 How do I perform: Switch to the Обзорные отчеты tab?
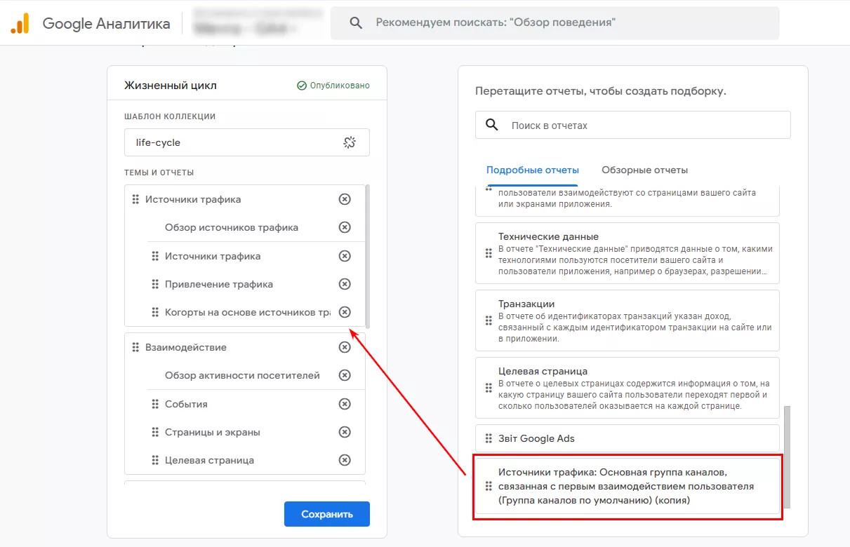pos(644,170)
